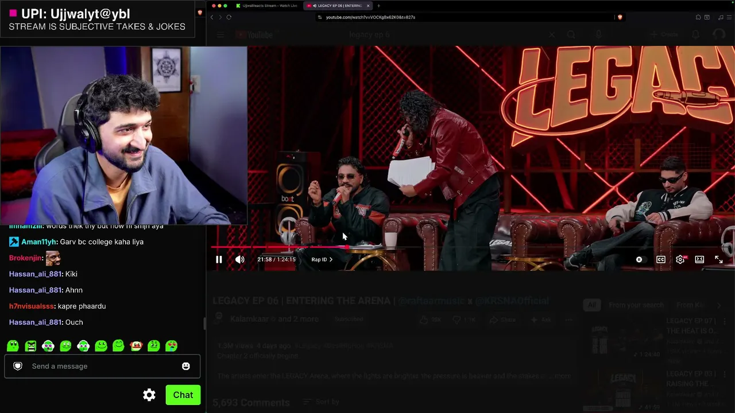Screen dimensions: 735x413
Task: Open options menu for LEGACY EP 03
Action: [725, 374]
